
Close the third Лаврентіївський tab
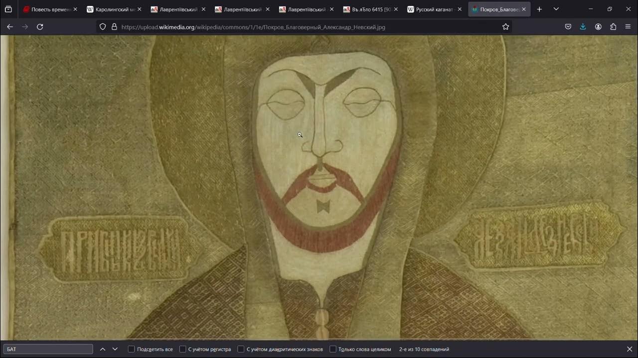click(x=332, y=9)
